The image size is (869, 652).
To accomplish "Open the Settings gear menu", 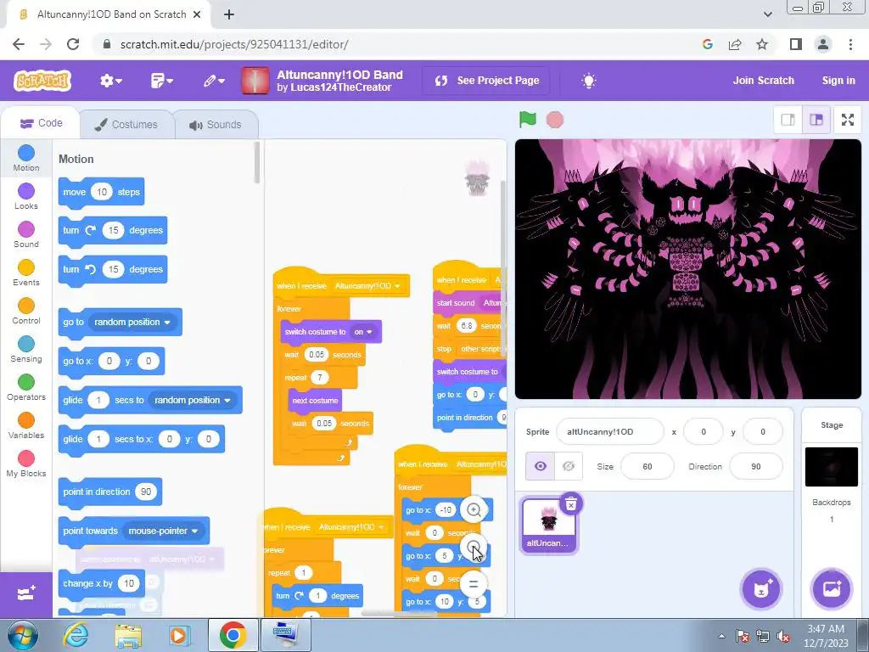I will (x=110, y=81).
